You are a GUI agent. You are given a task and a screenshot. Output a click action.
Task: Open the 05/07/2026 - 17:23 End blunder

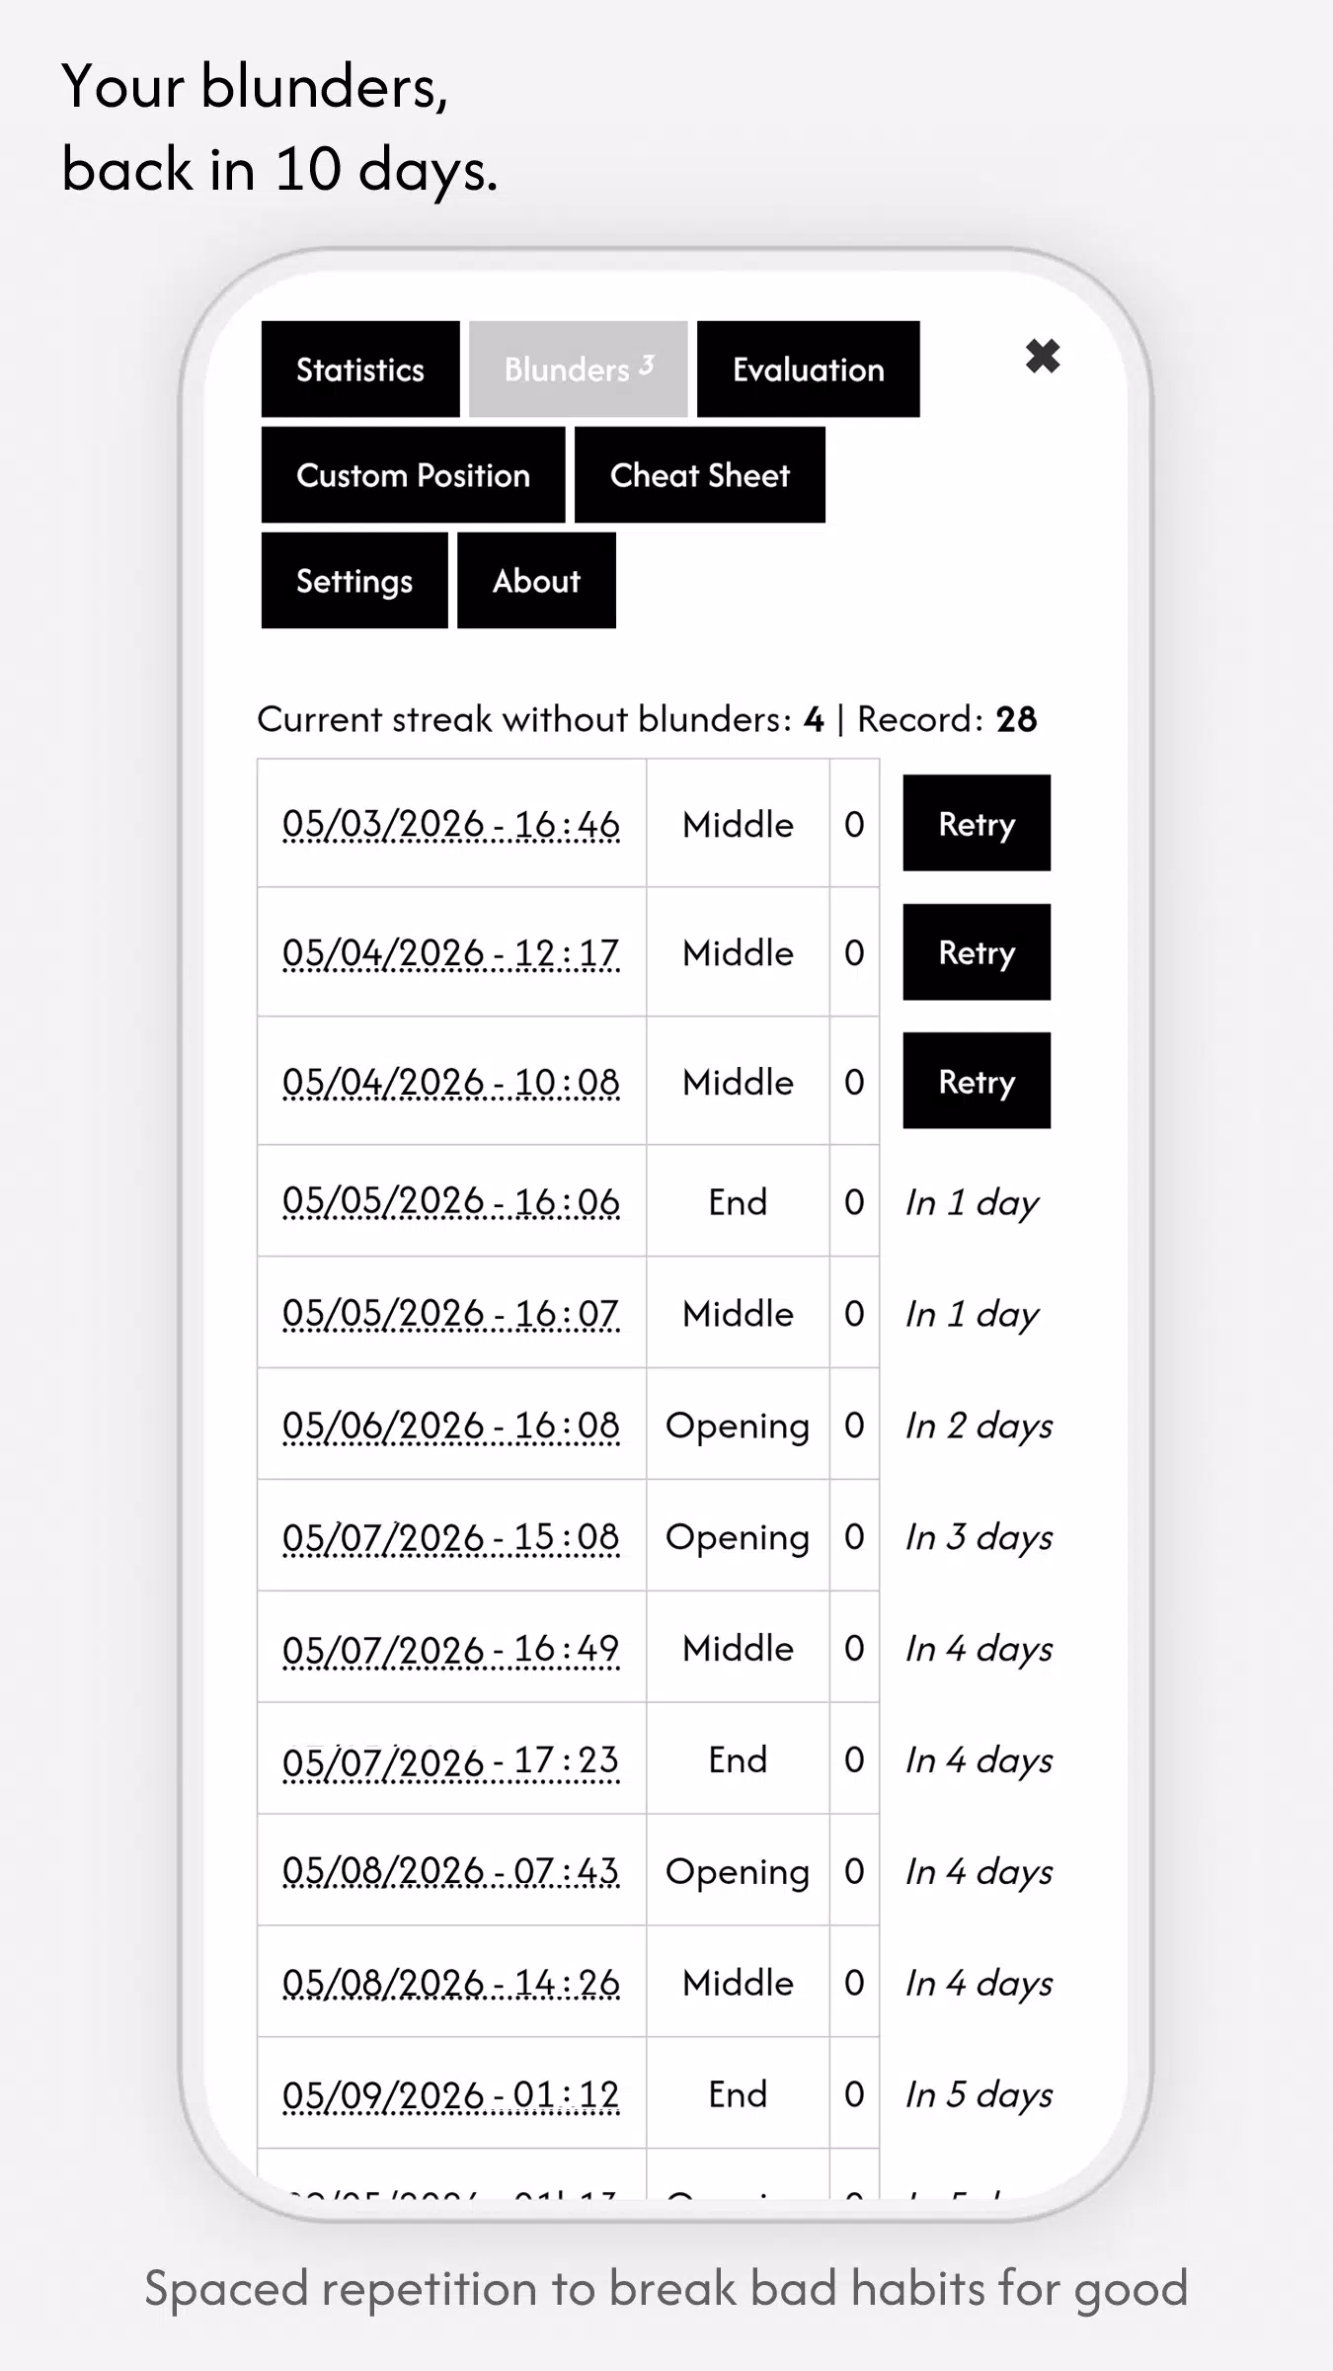point(451,1759)
